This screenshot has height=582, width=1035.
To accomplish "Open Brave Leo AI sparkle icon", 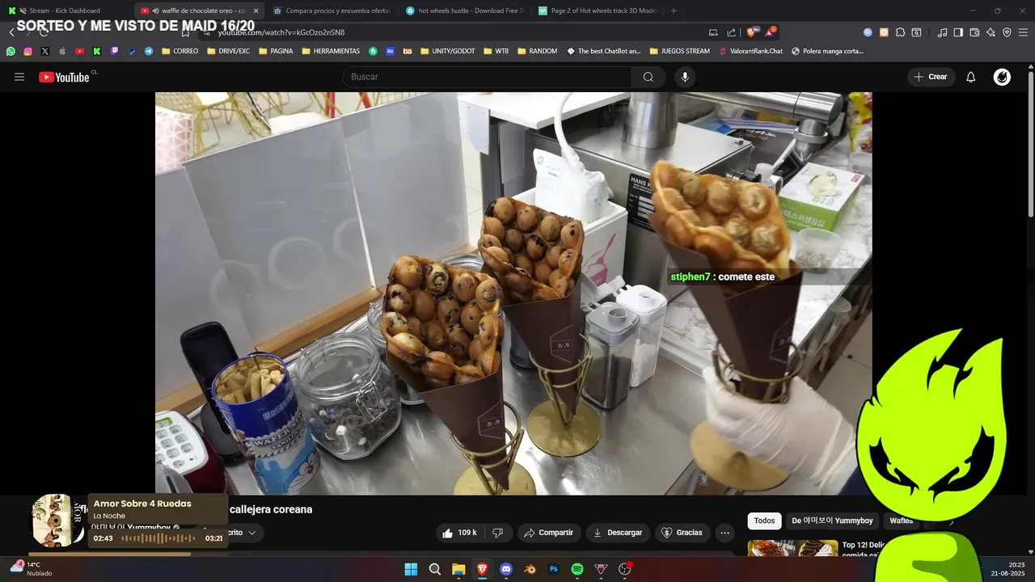I will [x=991, y=32].
